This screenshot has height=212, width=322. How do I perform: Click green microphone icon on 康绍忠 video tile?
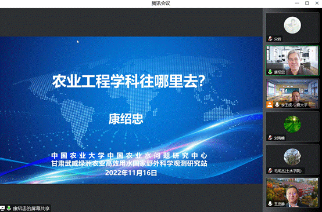point(270,72)
